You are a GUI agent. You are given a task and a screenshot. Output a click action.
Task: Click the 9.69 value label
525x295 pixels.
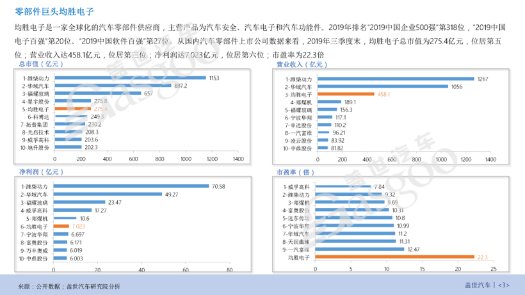point(392,203)
